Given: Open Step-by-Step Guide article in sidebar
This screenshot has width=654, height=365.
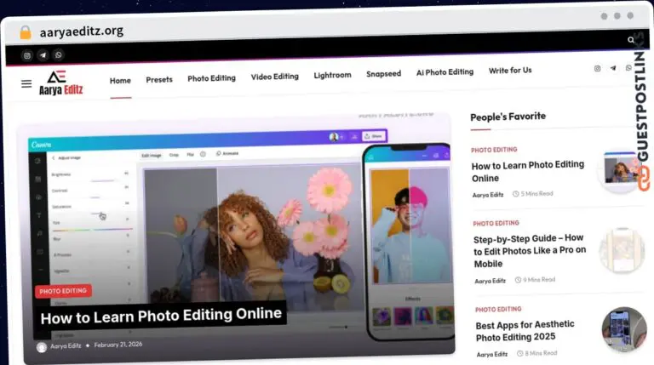Looking at the screenshot, I should 530,251.
